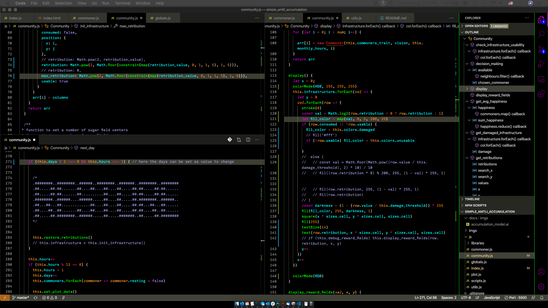Click the split editor icon in lower pane
The image size is (548, 308).
coord(248,140)
